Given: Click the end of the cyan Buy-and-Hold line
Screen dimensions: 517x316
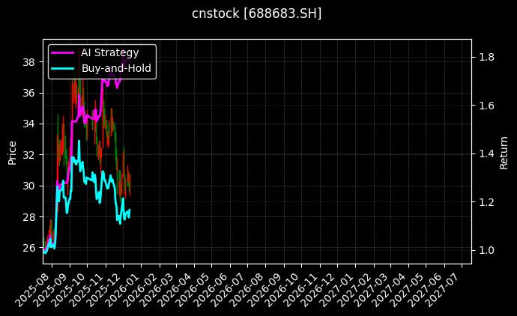Looking at the screenshot, I should click(130, 210).
